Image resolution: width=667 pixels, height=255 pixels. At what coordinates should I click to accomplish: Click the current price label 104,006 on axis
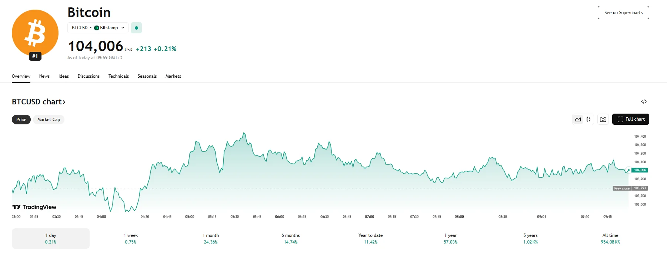click(x=640, y=170)
